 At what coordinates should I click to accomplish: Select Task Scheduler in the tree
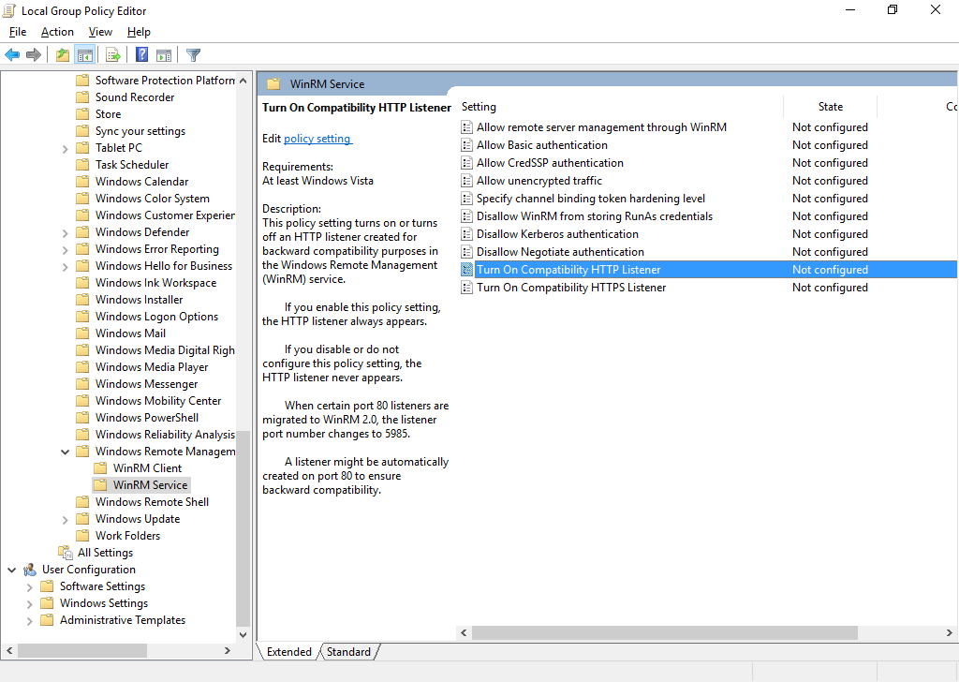132,165
